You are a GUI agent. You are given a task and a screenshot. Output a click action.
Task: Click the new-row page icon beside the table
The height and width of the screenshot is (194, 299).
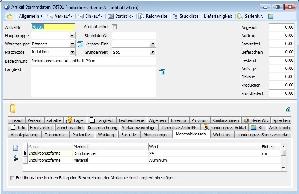pyautogui.click(x=15, y=147)
